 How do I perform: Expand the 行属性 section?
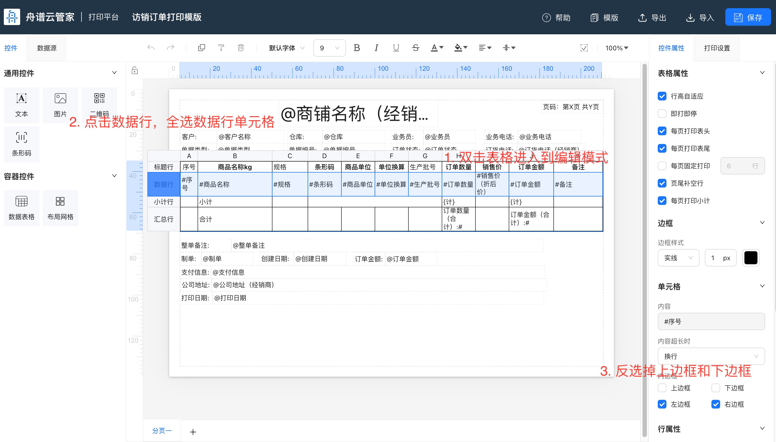point(762,429)
